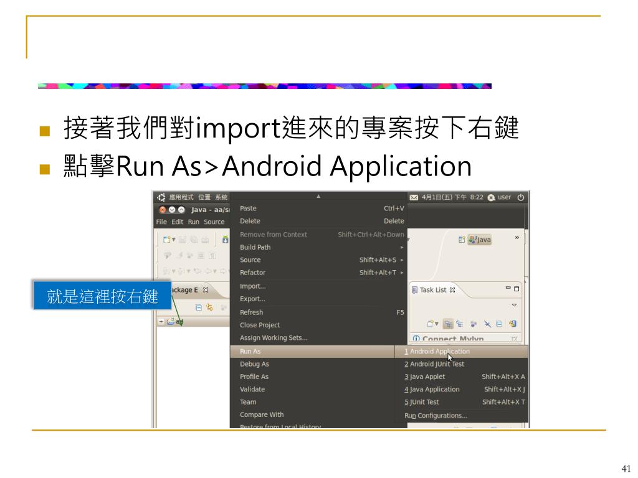Screen dimensions: 638x478
Task: Choose Delete from context menu
Action: pyautogui.click(x=318, y=221)
